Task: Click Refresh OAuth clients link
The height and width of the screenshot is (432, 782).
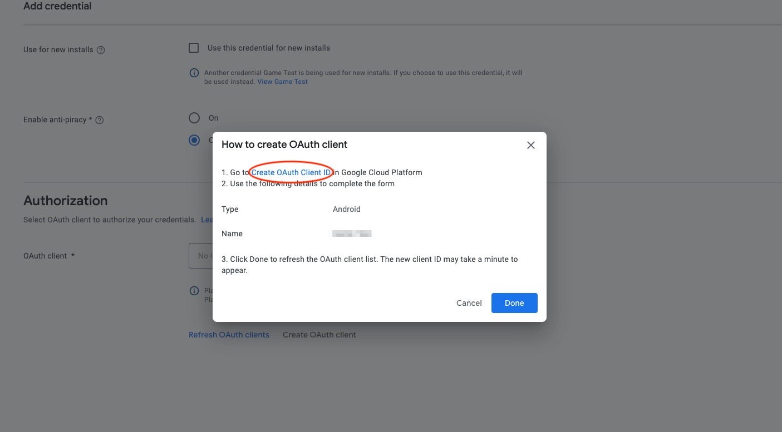Action: point(229,335)
